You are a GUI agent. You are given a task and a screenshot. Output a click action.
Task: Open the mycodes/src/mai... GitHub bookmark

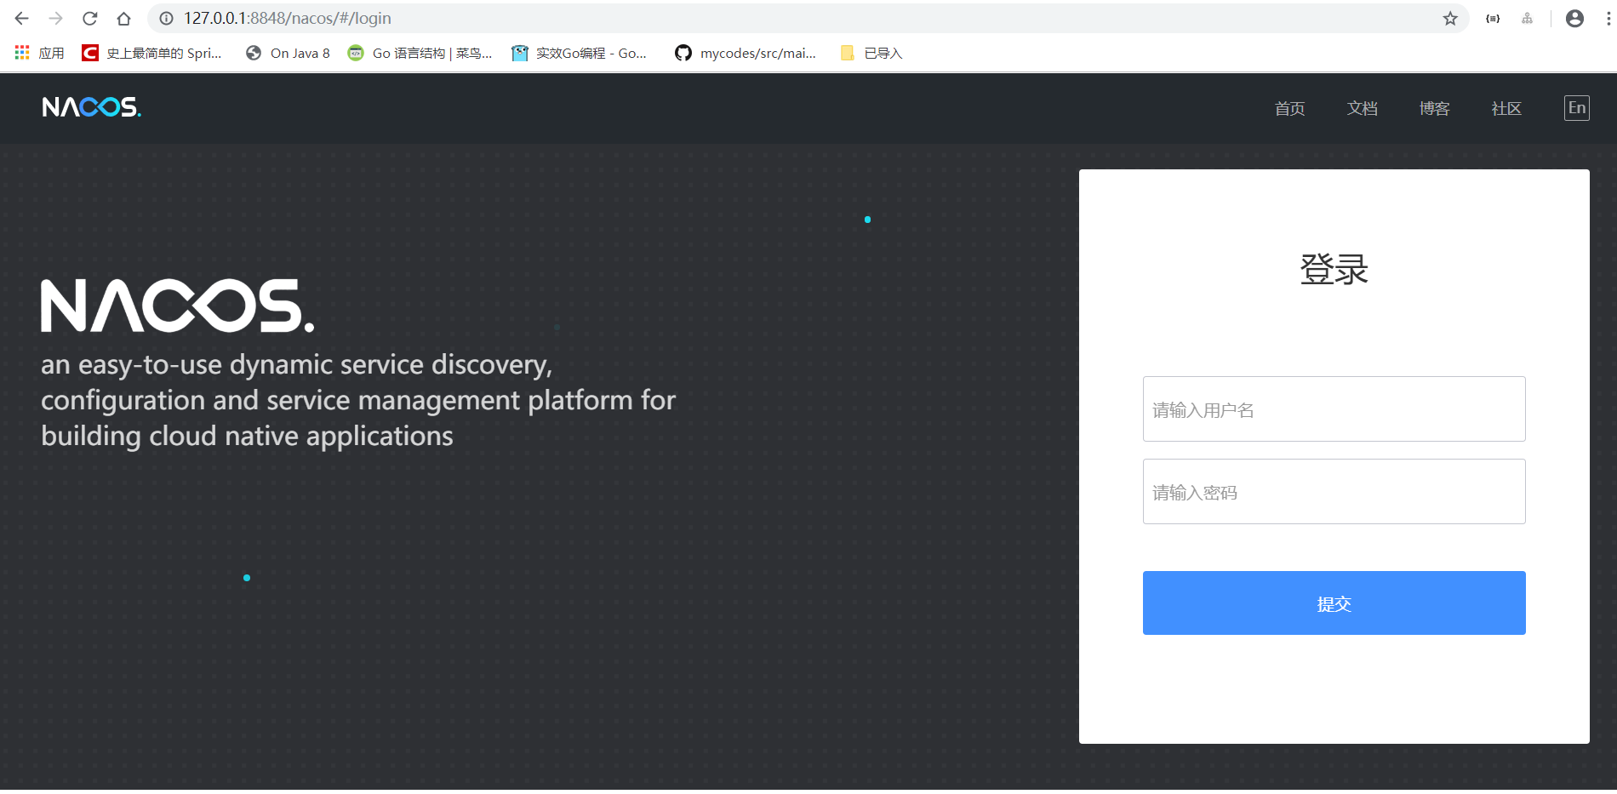[746, 53]
